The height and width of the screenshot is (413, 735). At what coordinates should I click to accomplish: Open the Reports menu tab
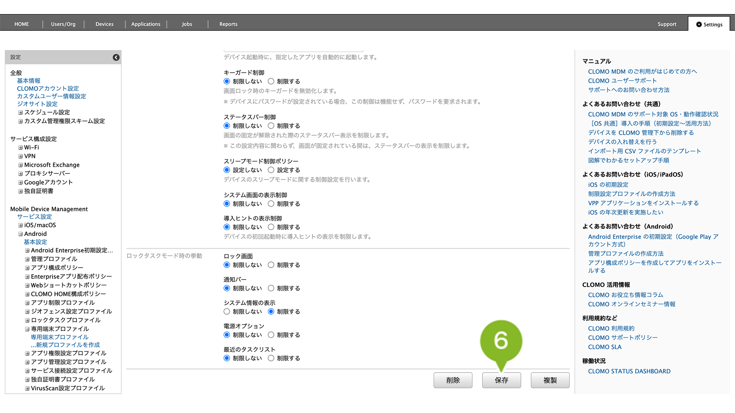(x=228, y=24)
